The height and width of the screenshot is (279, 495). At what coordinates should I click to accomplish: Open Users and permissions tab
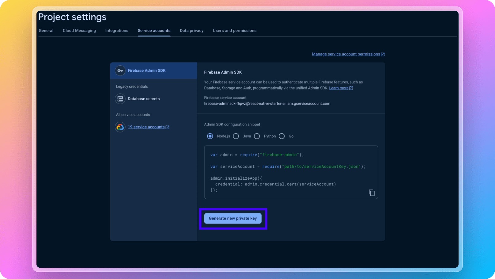click(235, 31)
